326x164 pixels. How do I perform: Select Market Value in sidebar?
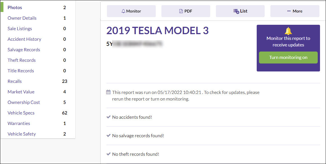21,92
